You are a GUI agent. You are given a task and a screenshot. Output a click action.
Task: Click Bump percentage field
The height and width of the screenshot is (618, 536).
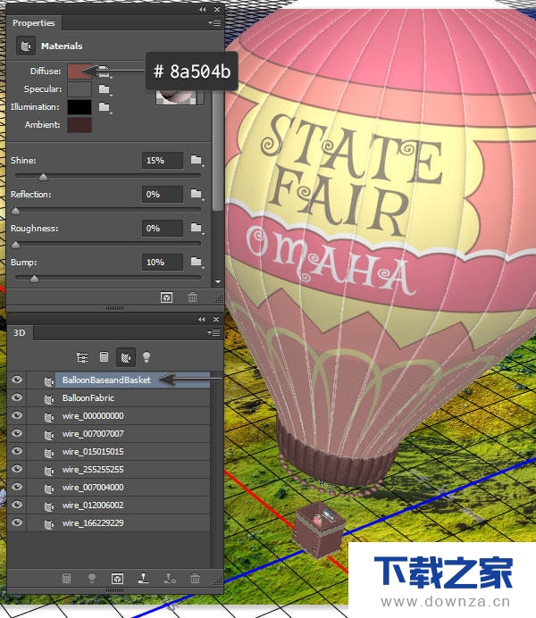[163, 262]
